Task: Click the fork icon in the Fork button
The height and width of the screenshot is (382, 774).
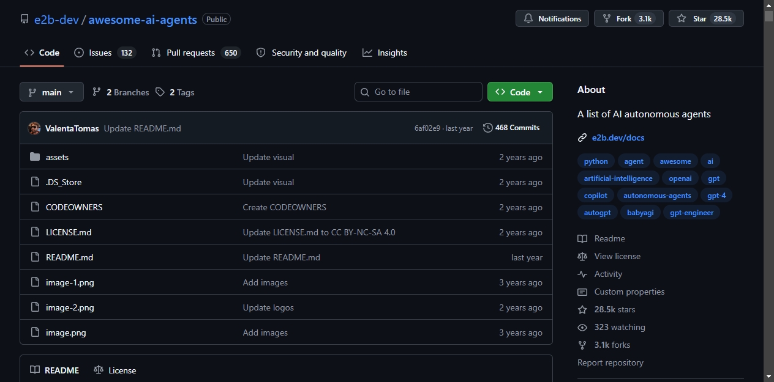Action: coord(607,19)
